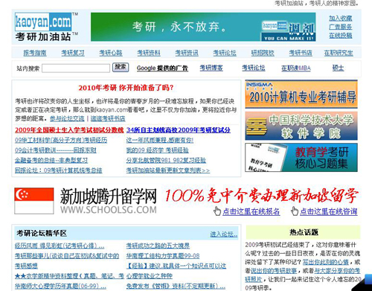Click the 搜索 button
Screen dimensions: 372x291
coord(121,67)
